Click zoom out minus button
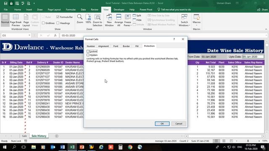The width and height of the screenshot is (269, 151). [x=237, y=141]
